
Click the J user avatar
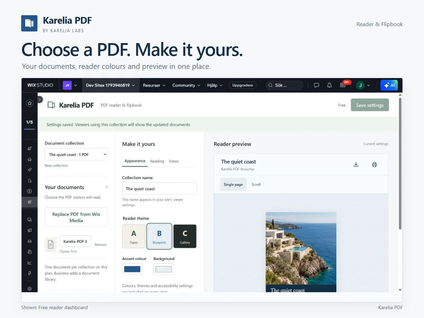pos(360,85)
